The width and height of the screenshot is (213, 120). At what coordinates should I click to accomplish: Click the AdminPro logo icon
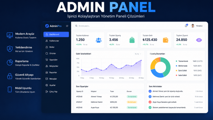pos(47,26)
